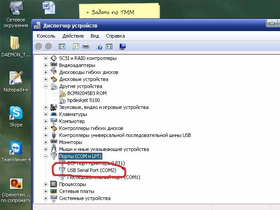This screenshot has width=280, height=210.
Task: Expand Звуковые, видео и игровые устройства
Action: click(x=45, y=107)
